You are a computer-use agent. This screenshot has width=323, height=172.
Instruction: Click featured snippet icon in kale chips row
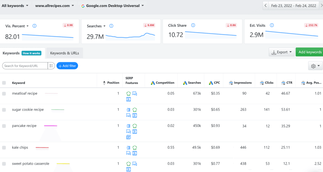pos(128,148)
